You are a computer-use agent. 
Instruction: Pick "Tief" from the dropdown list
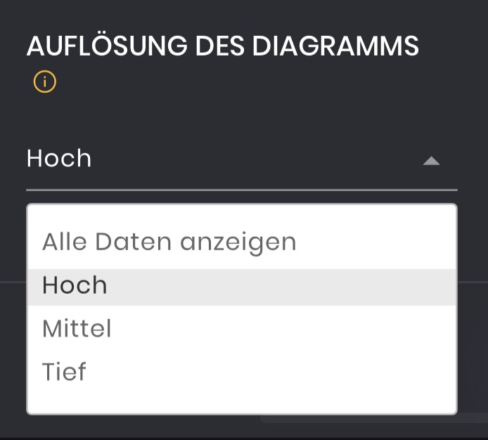65,371
